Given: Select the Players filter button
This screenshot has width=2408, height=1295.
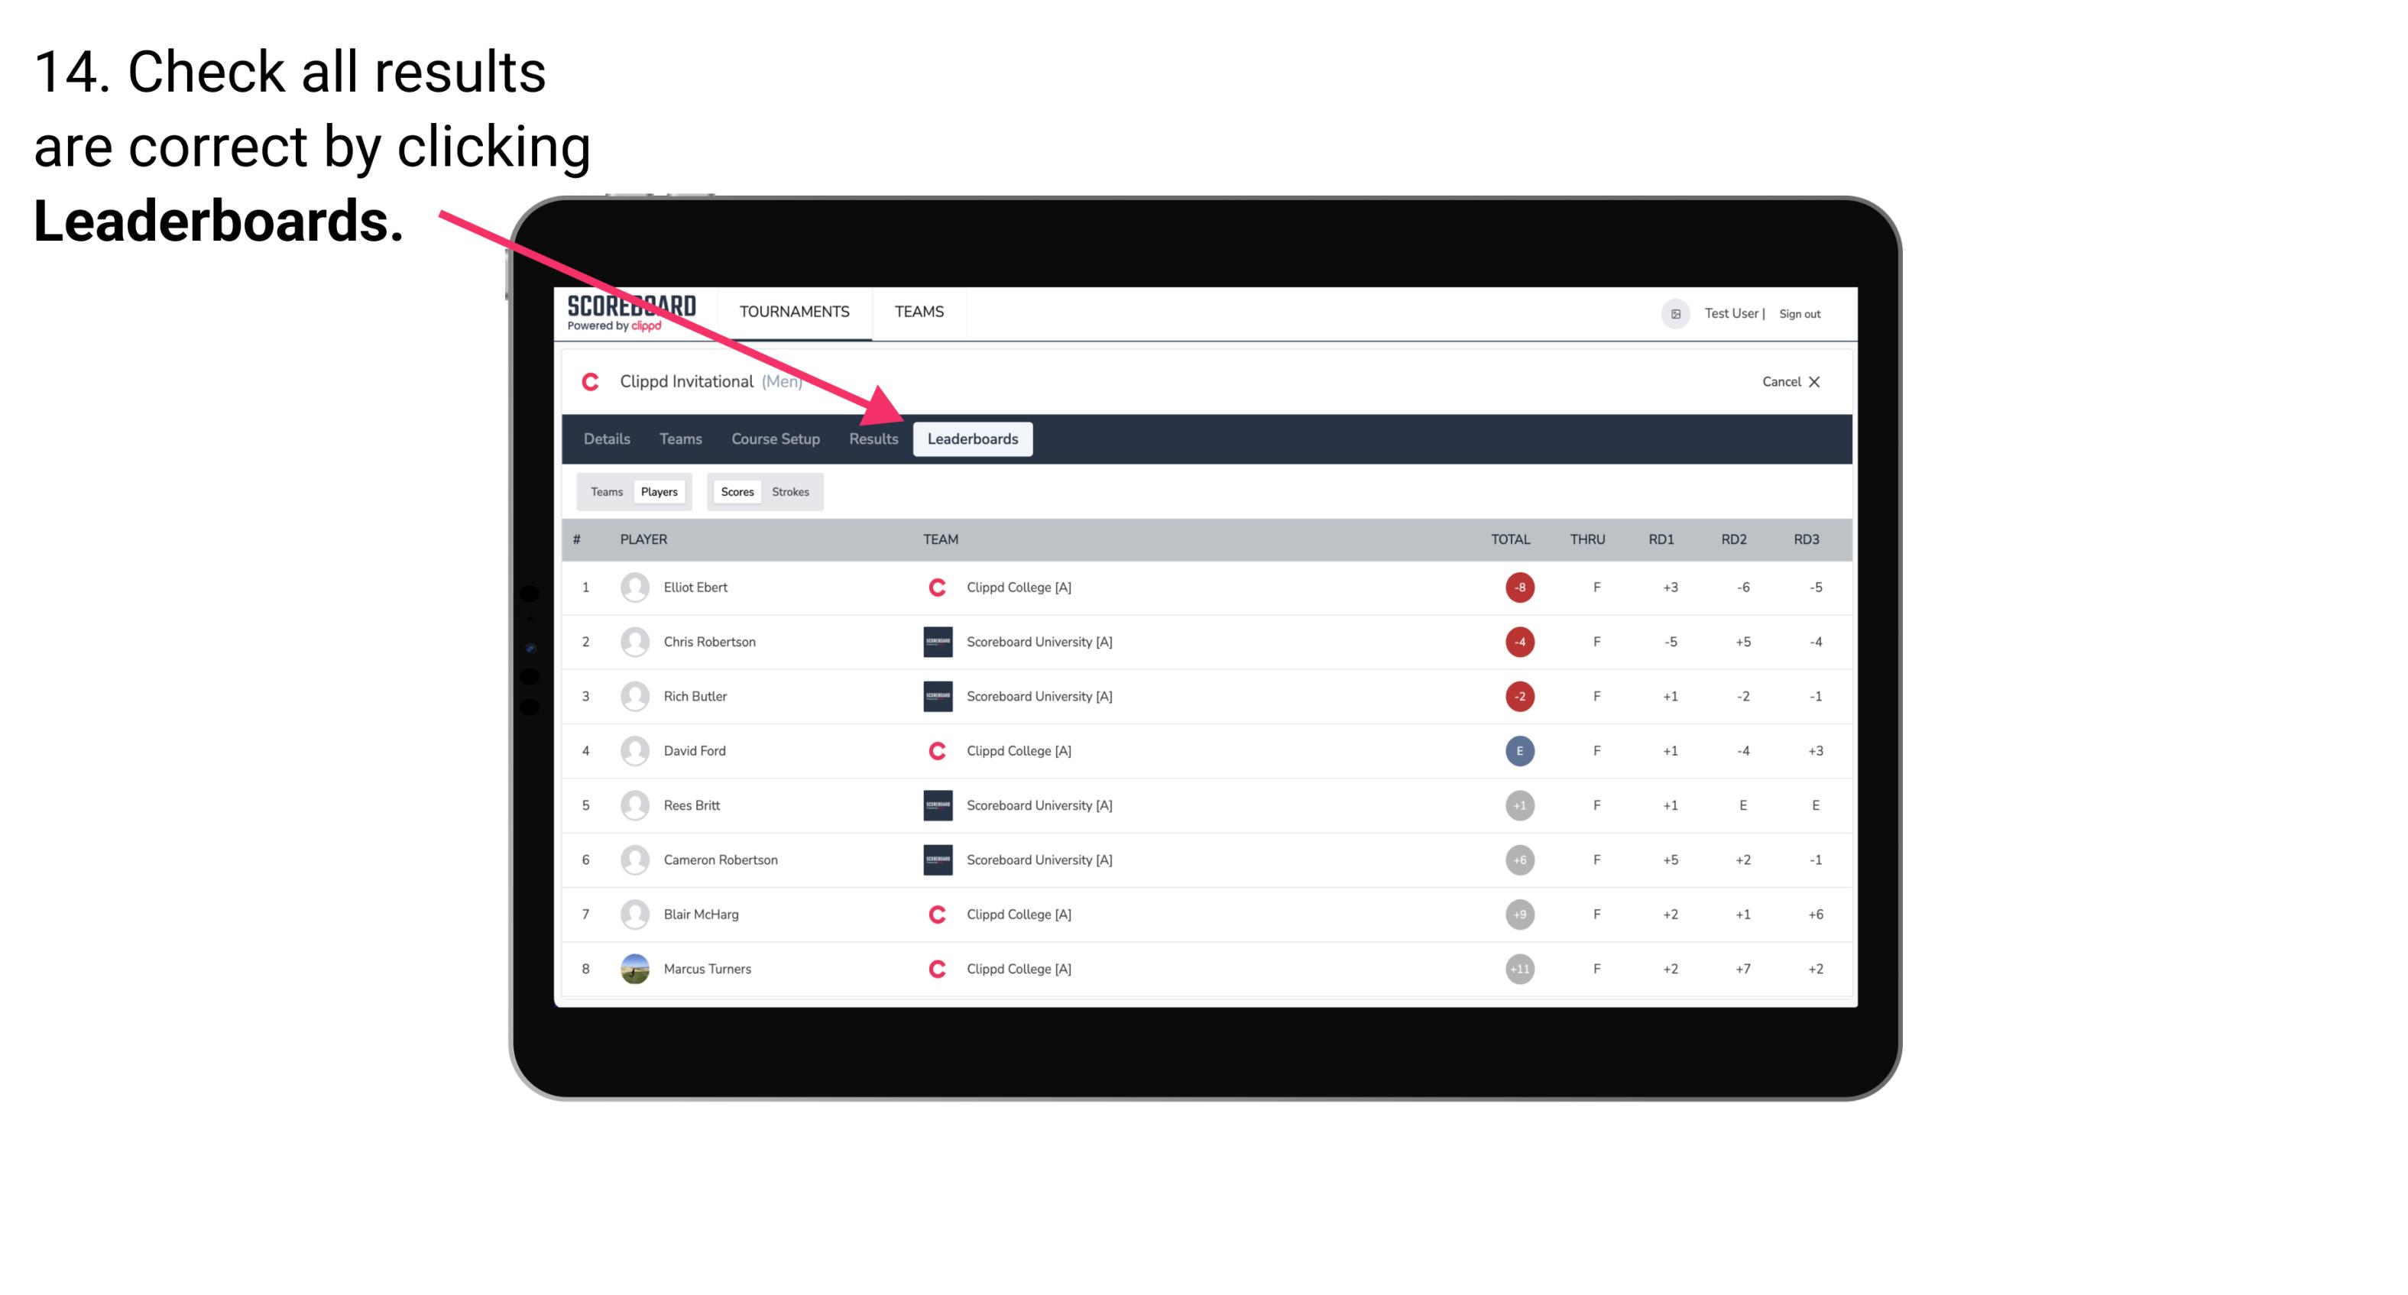Looking at the screenshot, I should 659,490.
